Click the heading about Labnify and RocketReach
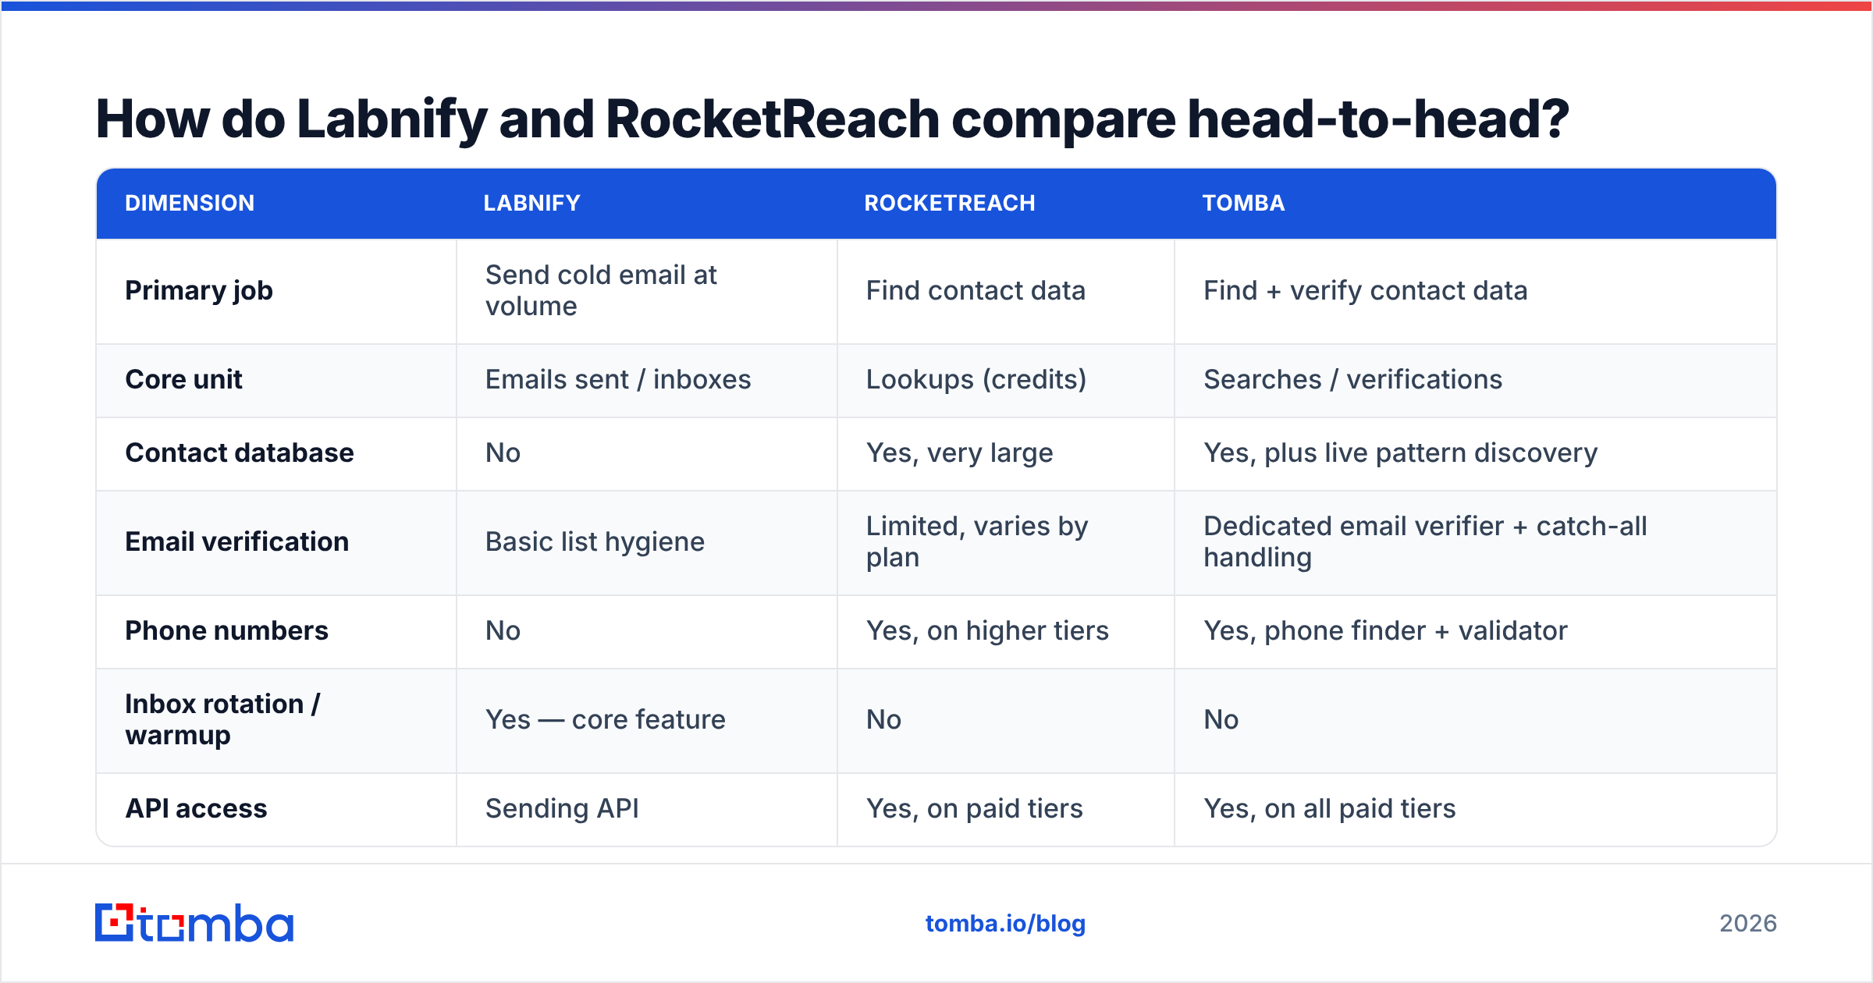This screenshot has height=983, width=1873. pyautogui.click(x=832, y=119)
